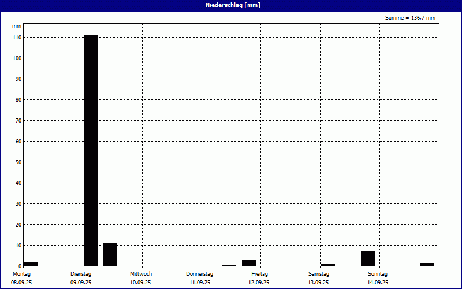The width and height of the screenshot is (462, 289).
Task: Click the '50' y-axis value
Action: coord(18,162)
